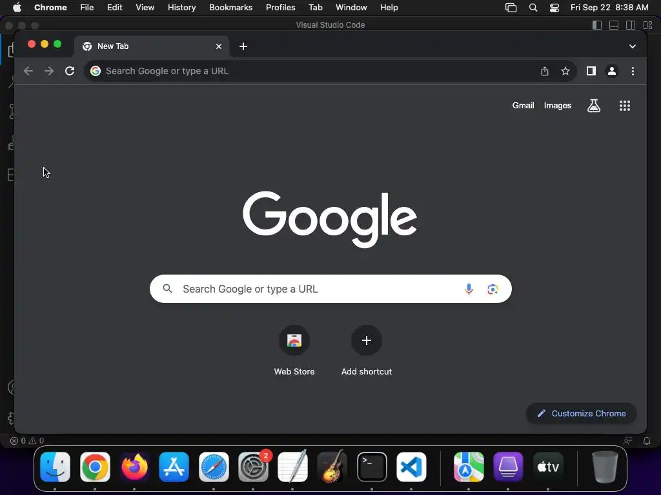This screenshot has width=661, height=495.
Task: Open Terminal from the Dock
Action: (x=372, y=467)
